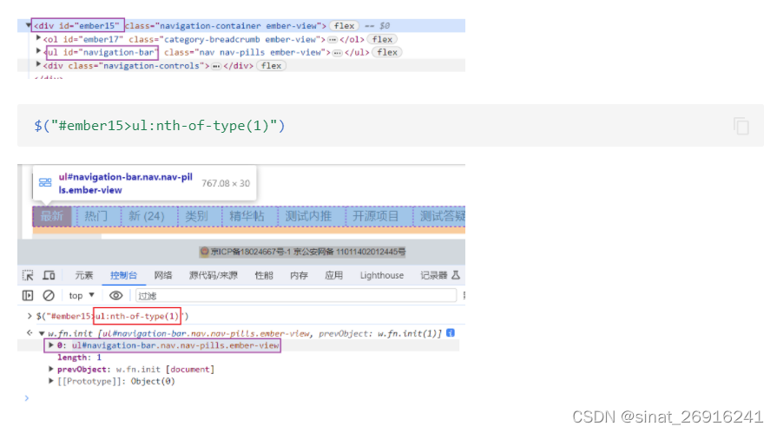Click the console prompt input line
The image size is (777, 433).
tap(243, 397)
